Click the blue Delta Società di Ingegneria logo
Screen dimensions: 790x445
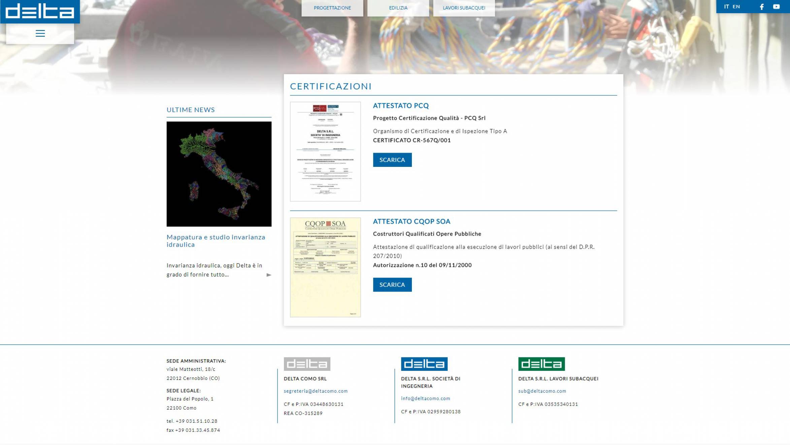(424, 364)
